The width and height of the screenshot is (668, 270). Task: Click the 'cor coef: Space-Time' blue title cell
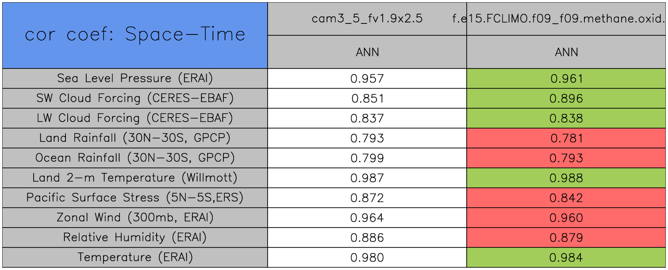coord(135,35)
